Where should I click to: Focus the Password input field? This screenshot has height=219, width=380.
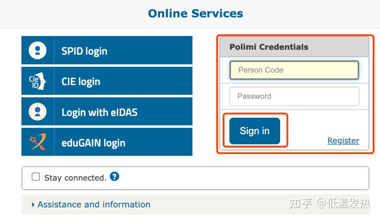(x=294, y=96)
